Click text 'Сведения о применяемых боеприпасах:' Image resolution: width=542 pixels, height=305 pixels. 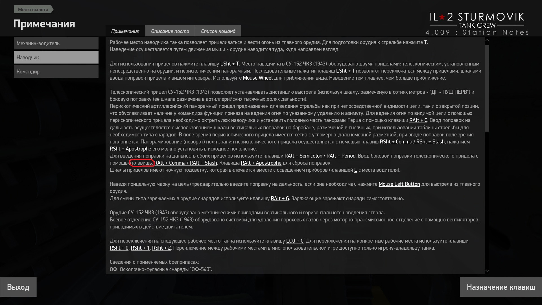tap(154, 262)
